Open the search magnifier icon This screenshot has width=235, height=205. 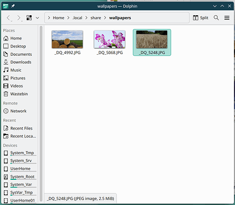point(216,17)
